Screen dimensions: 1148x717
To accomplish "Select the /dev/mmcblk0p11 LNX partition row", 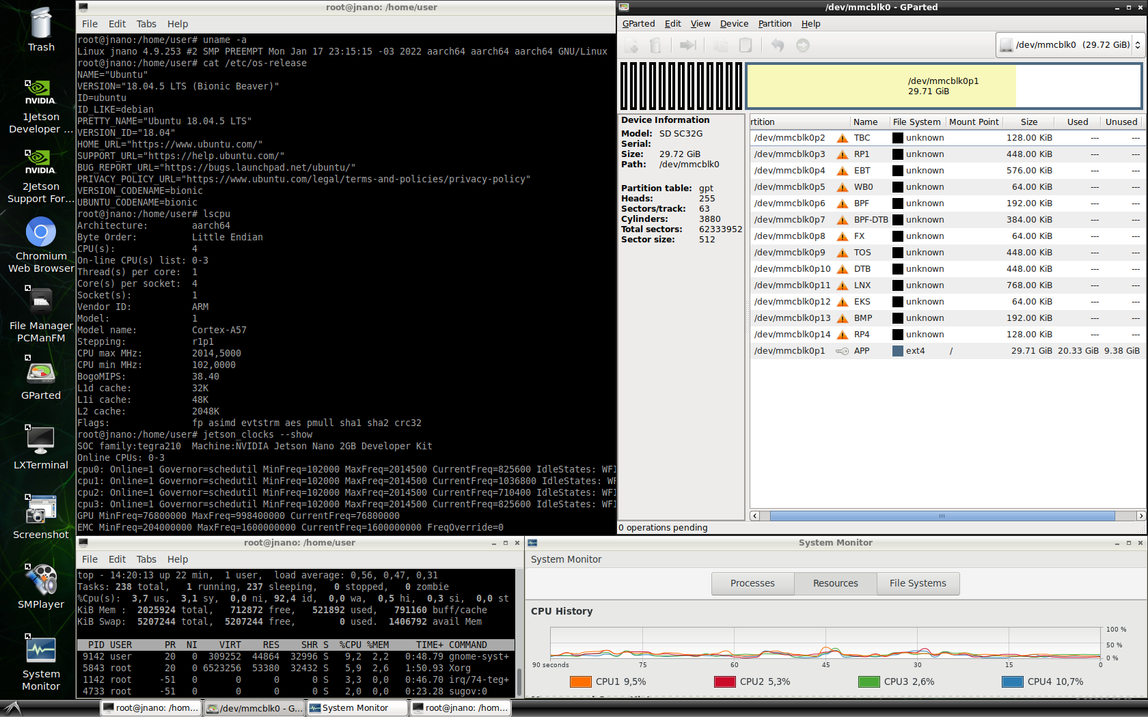I will 947,285.
